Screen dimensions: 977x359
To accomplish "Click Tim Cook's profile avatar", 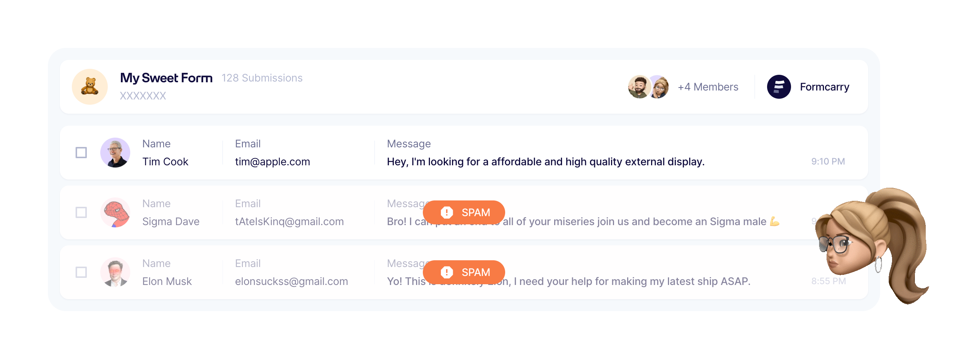I will [x=115, y=153].
